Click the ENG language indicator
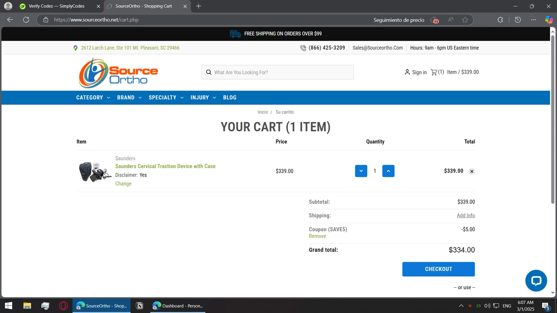This screenshot has width=557, height=313. pyautogui.click(x=507, y=306)
